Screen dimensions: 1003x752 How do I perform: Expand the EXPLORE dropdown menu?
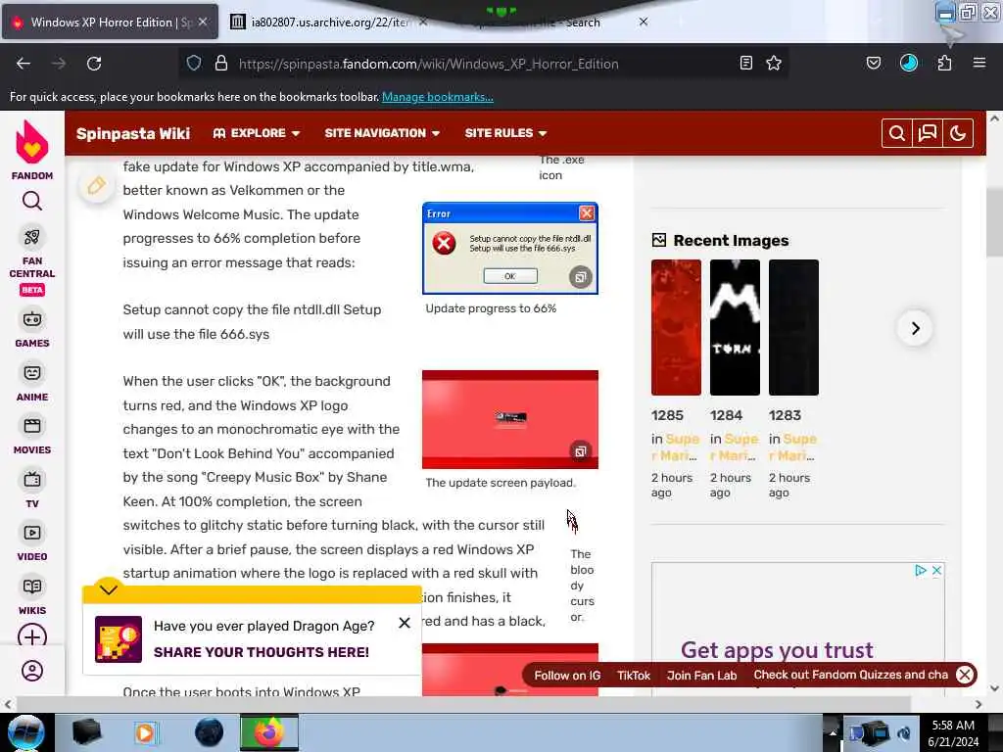pos(257,133)
